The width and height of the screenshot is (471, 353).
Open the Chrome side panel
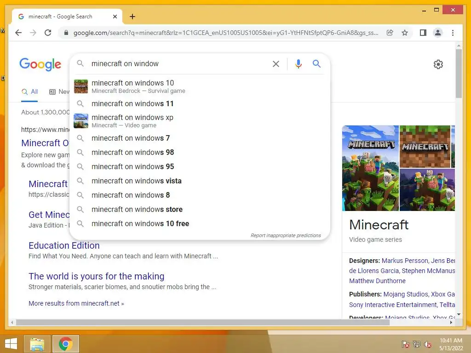click(423, 33)
